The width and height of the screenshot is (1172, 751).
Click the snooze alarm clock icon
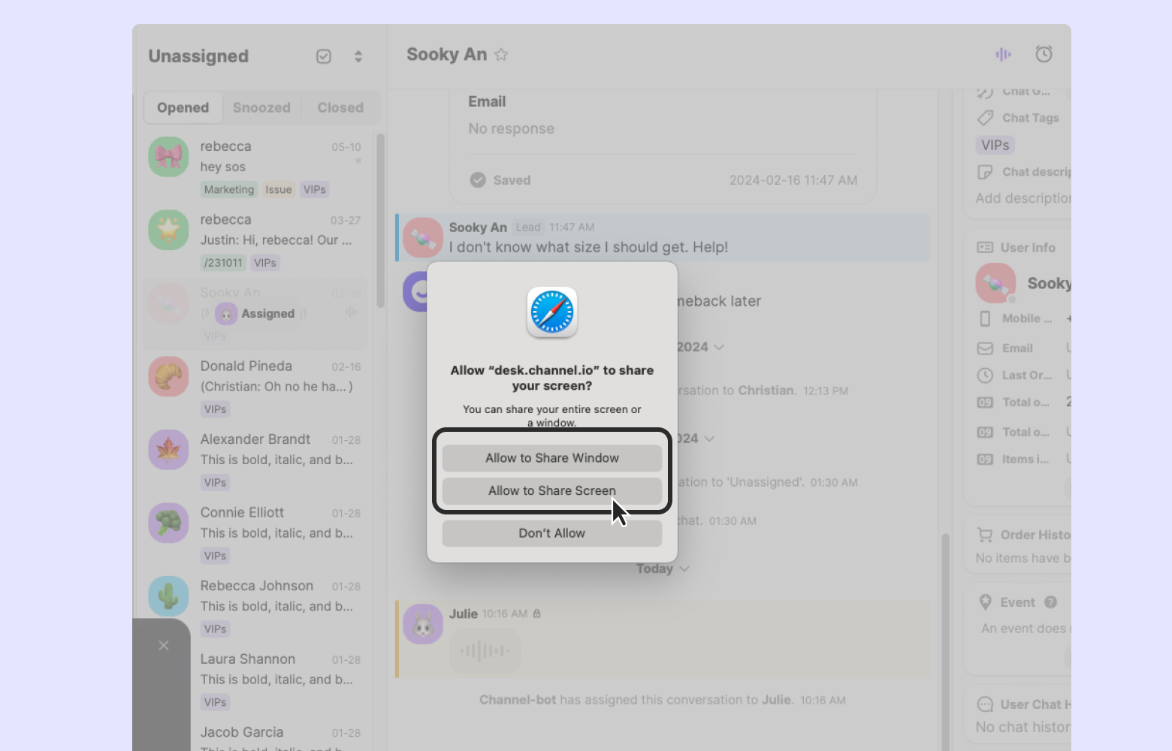pyautogui.click(x=1044, y=54)
